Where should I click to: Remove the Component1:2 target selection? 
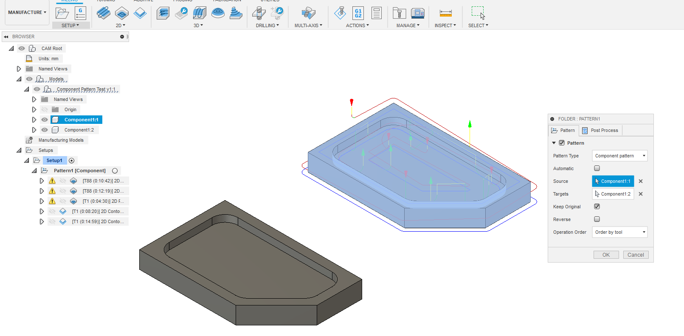(x=641, y=194)
